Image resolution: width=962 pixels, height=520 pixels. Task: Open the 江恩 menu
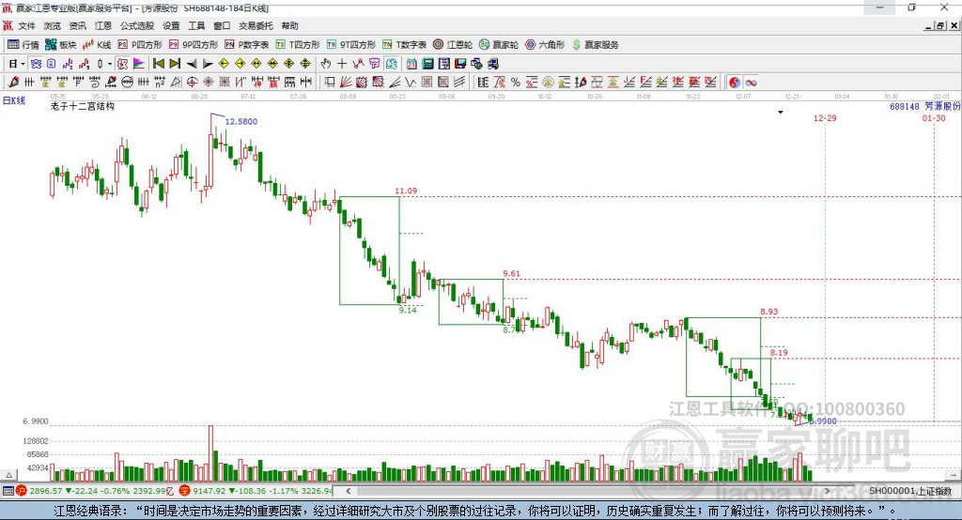click(103, 25)
